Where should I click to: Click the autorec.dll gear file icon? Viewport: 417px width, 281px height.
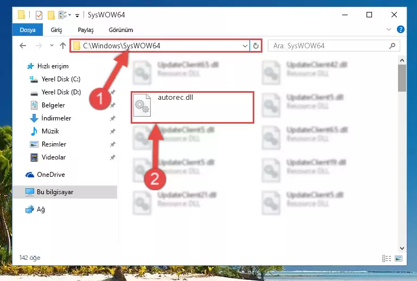[142, 105]
